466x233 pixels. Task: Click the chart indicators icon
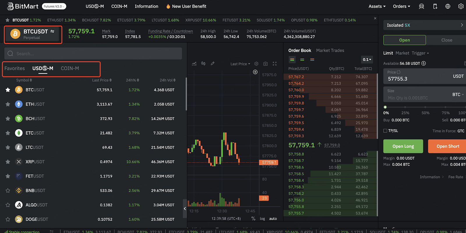(x=194, y=64)
